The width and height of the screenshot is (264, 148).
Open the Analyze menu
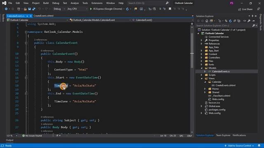(x=75, y=3)
